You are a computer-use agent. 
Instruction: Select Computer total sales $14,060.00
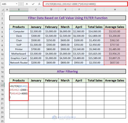coord(95,31)
